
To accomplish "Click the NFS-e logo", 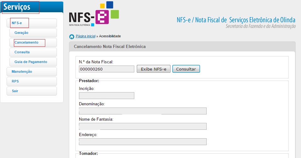I will pos(94,15).
